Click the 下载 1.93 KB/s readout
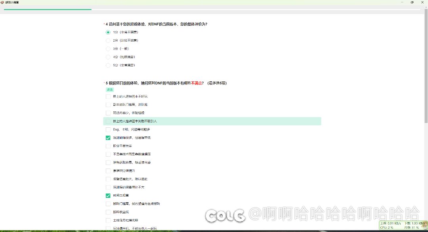This screenshot has height=232, width=428. coord(414,223)
